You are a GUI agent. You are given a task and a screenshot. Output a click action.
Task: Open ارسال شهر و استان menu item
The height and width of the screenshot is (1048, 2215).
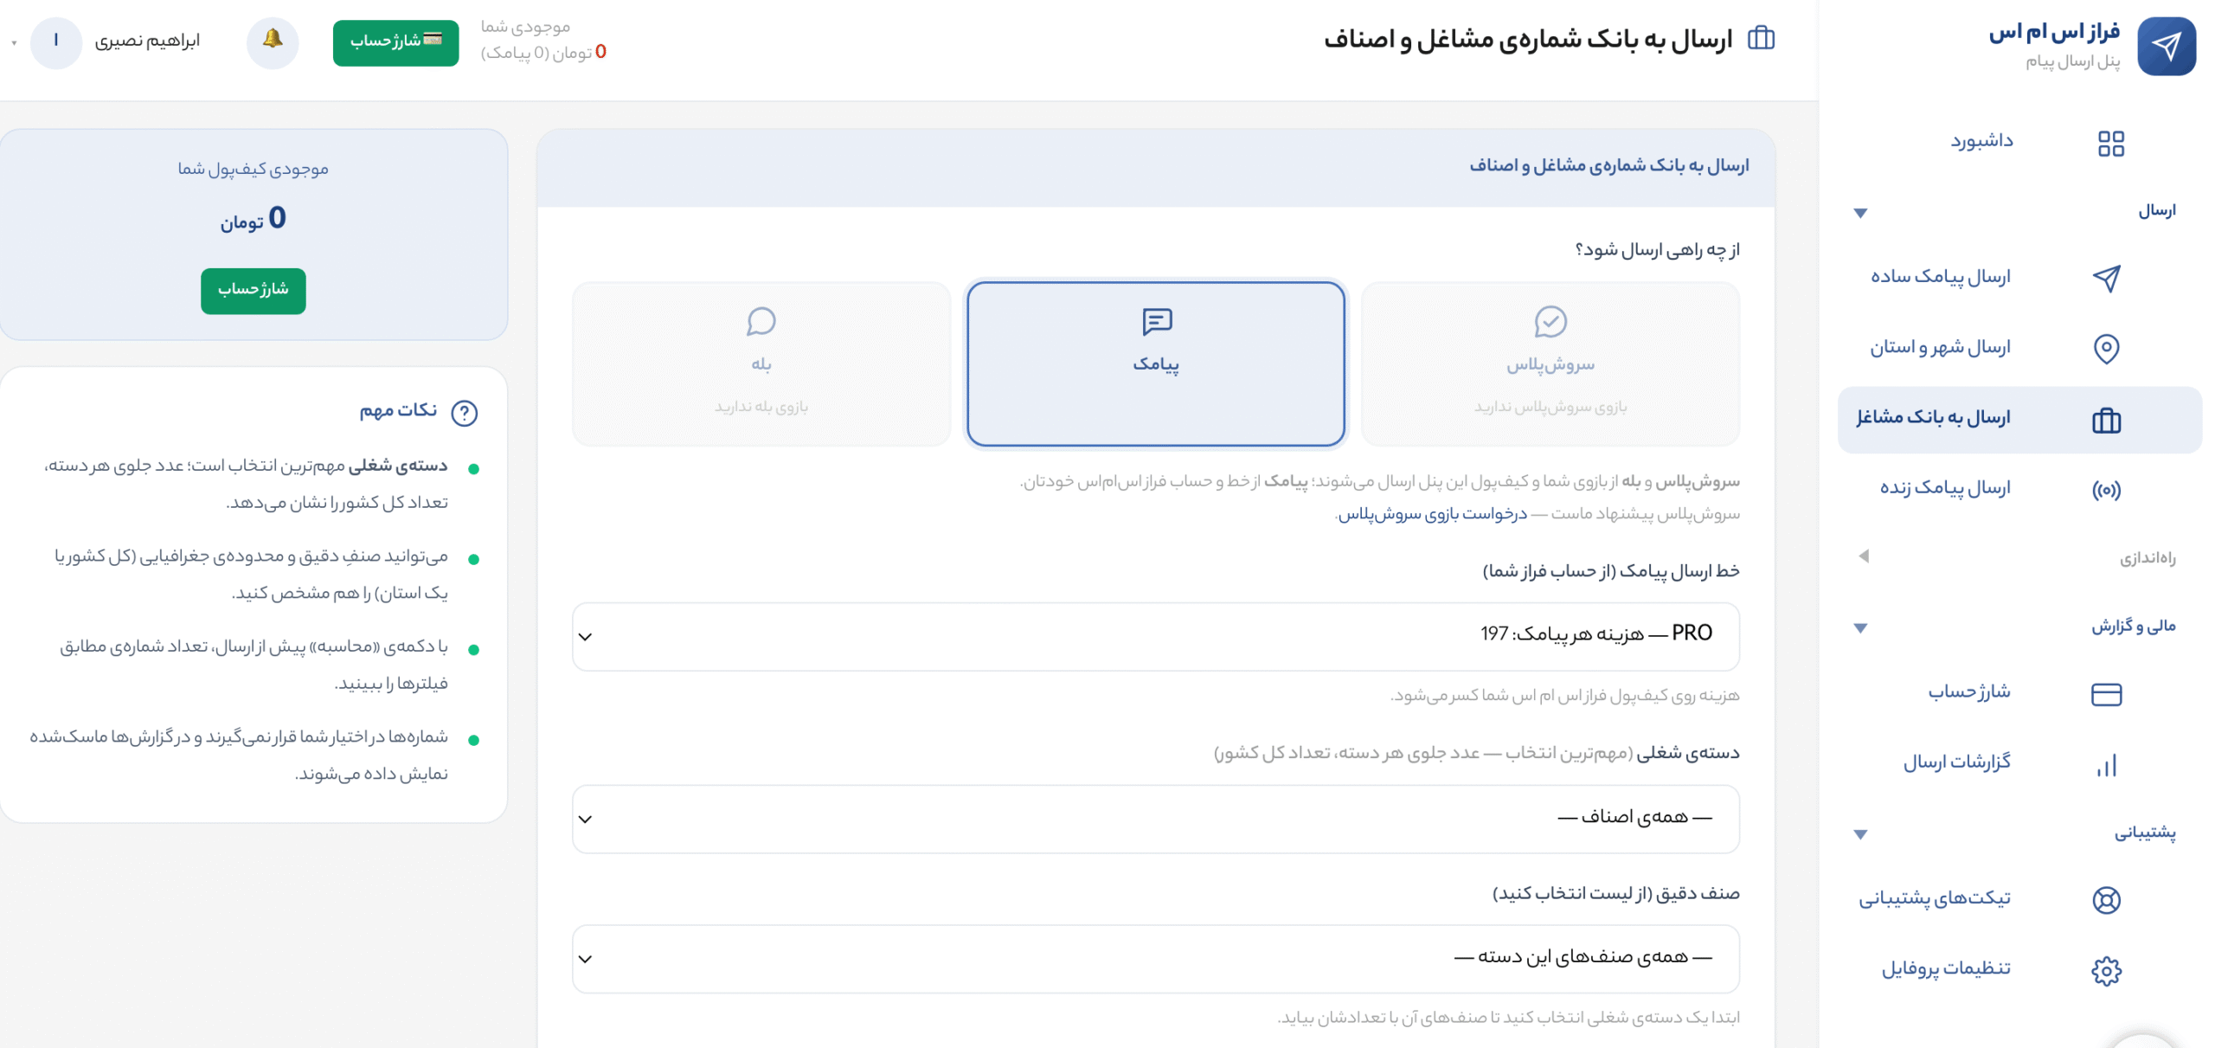[1939, 347]
